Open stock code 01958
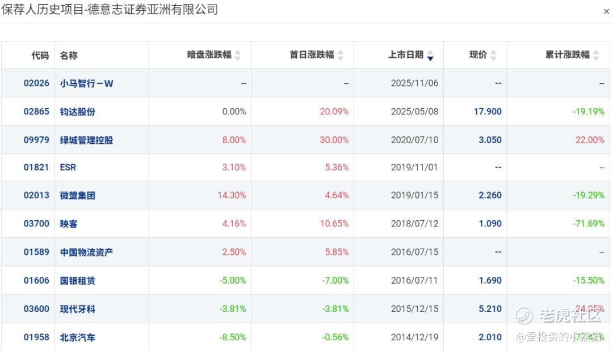This screenshot has width=613, height=351. tap(36, 337)
